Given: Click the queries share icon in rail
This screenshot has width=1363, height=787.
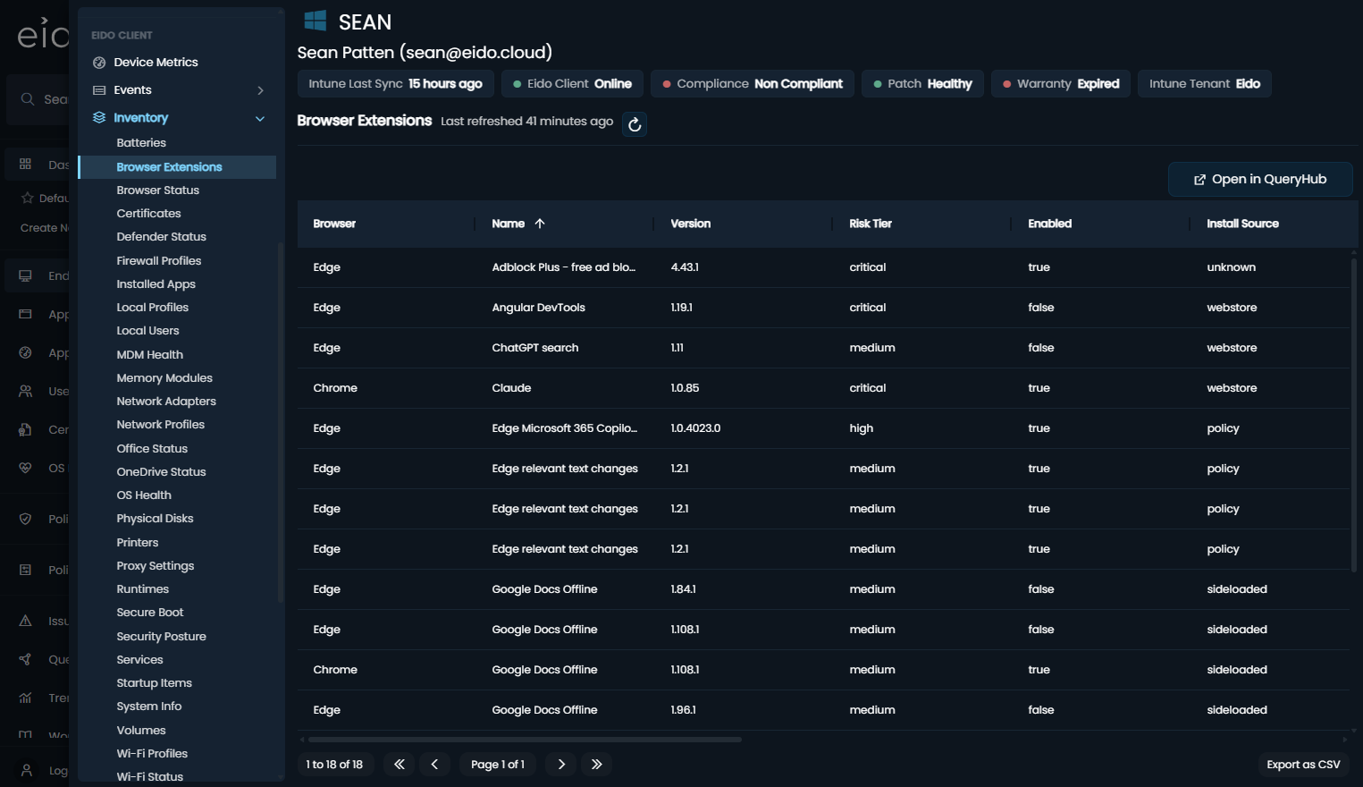Looking at the screenshot, I should coord(25,659).
